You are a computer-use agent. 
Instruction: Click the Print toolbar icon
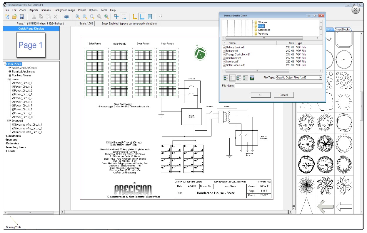point(67,17)
